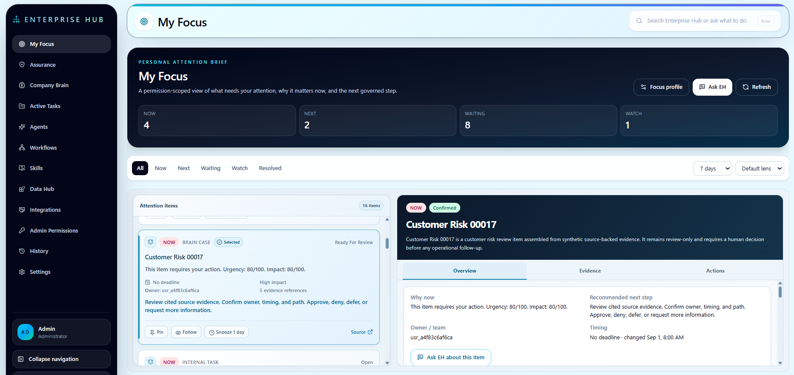Pin the Customer Risk 00017 item
794x375 pixels.
[156, 332]
